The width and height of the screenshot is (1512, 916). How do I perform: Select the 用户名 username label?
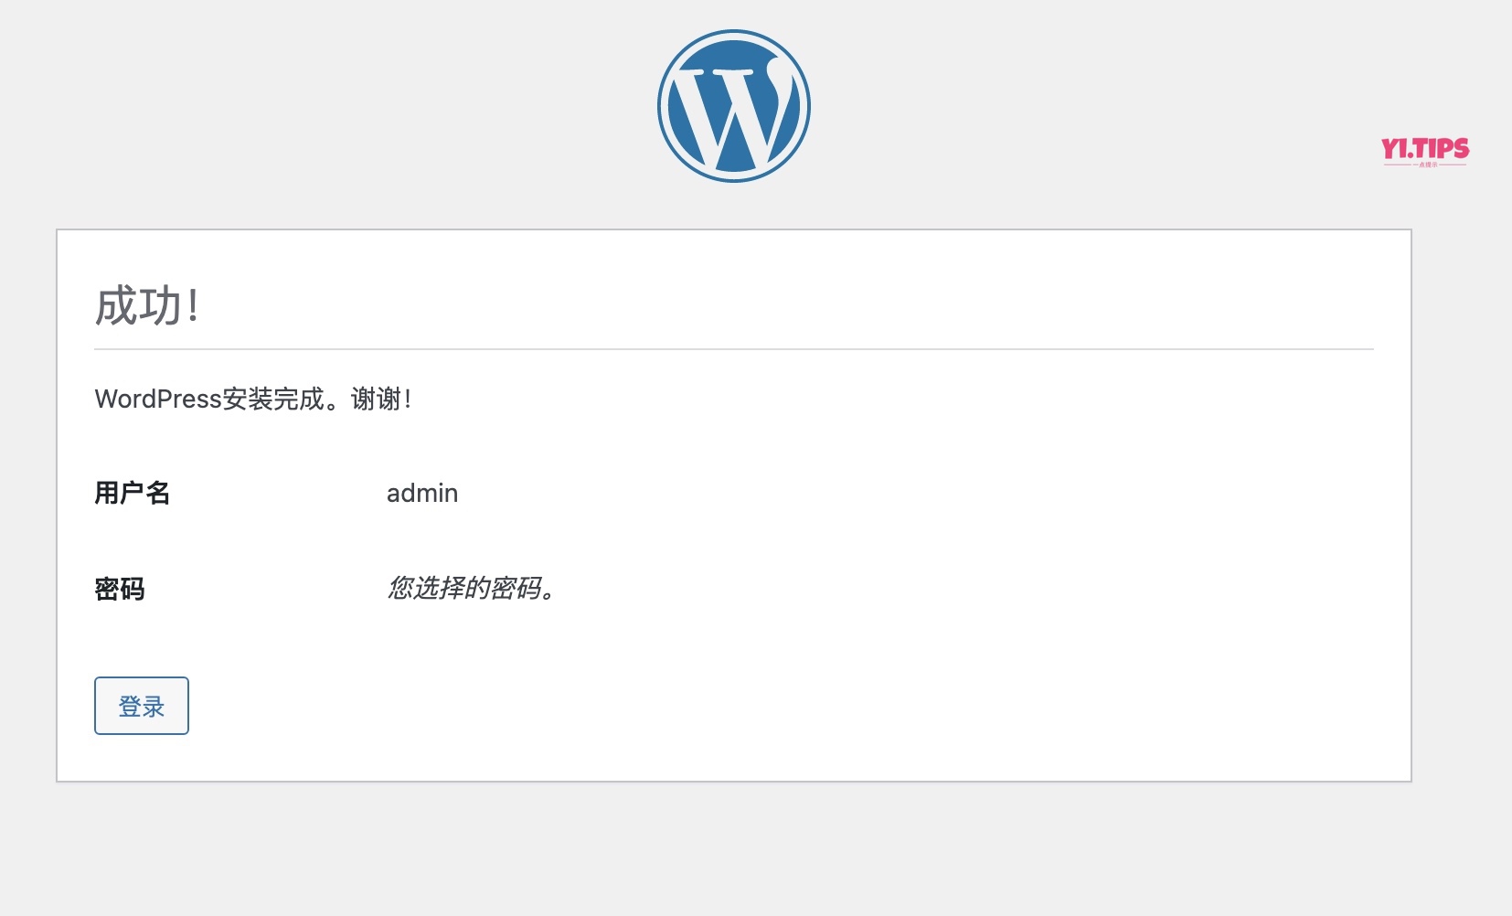coord(132,493)
